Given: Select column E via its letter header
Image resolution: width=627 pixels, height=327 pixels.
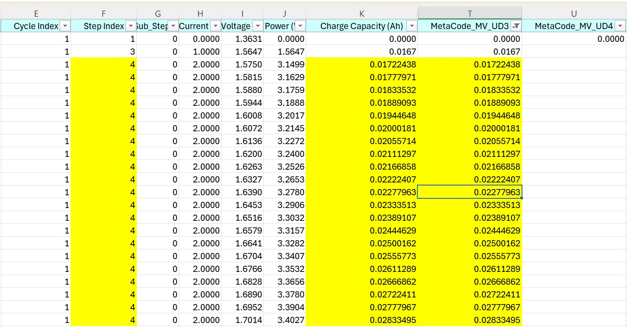Looking at the screenshot, I should [x=36, y=13].
